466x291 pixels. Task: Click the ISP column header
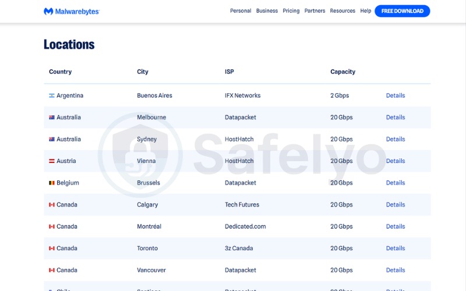tap(229, 72)
